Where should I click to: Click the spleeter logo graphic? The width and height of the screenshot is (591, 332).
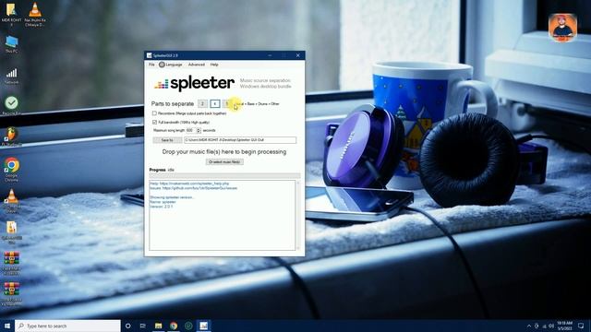pos(194,83)
